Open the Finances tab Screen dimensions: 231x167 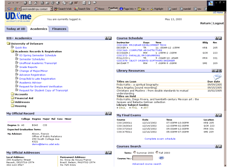[59, 29]
